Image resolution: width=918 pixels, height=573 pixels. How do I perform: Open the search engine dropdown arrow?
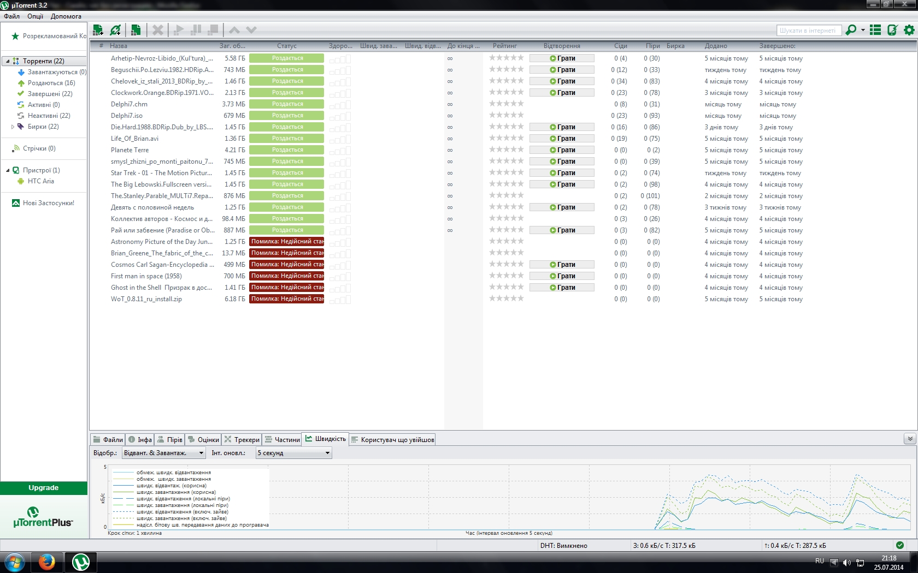click(x=863, y=30)
